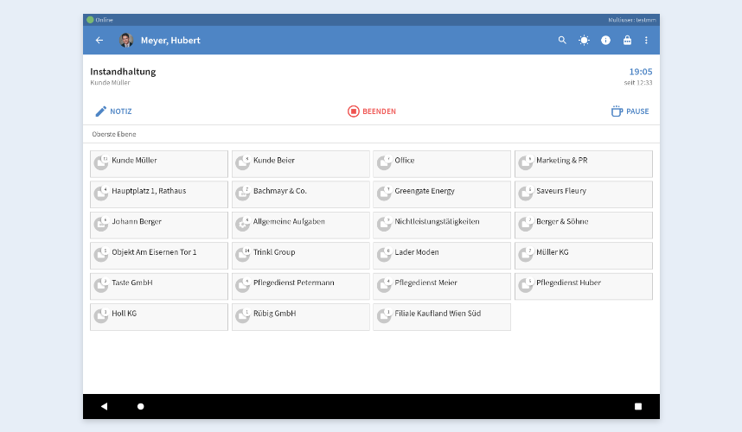This screenshot has width=742, height=432.
Task: Tap the back arrow in header
Action: [x=99, y=41]
